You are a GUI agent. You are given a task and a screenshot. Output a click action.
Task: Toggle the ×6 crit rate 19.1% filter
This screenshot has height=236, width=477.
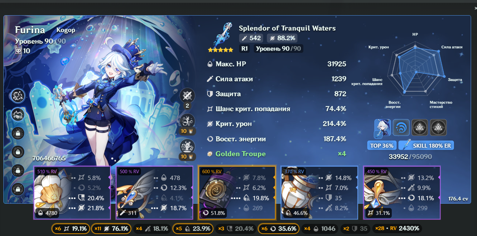[x=71, y=229]
